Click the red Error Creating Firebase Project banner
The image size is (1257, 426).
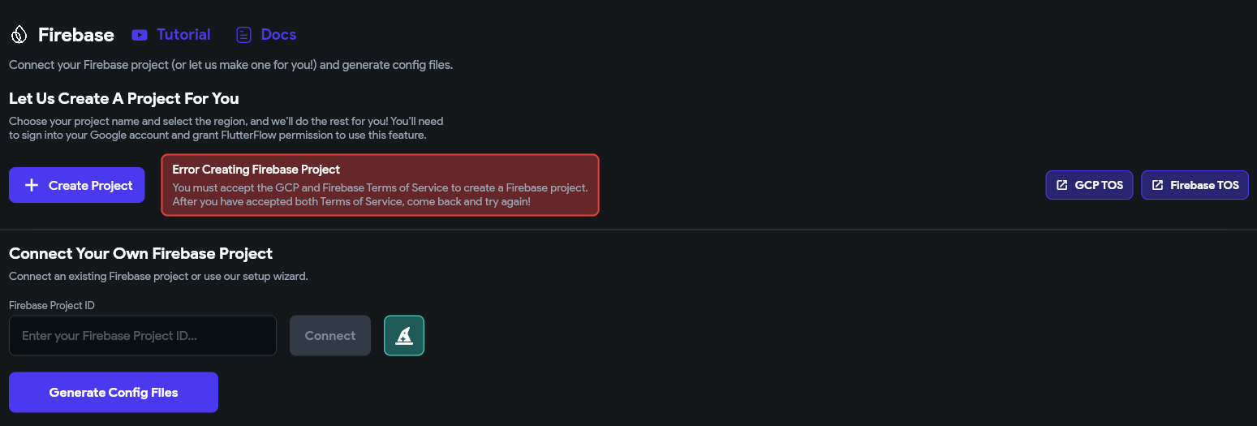pyautogui.click(x=380, y=185)
